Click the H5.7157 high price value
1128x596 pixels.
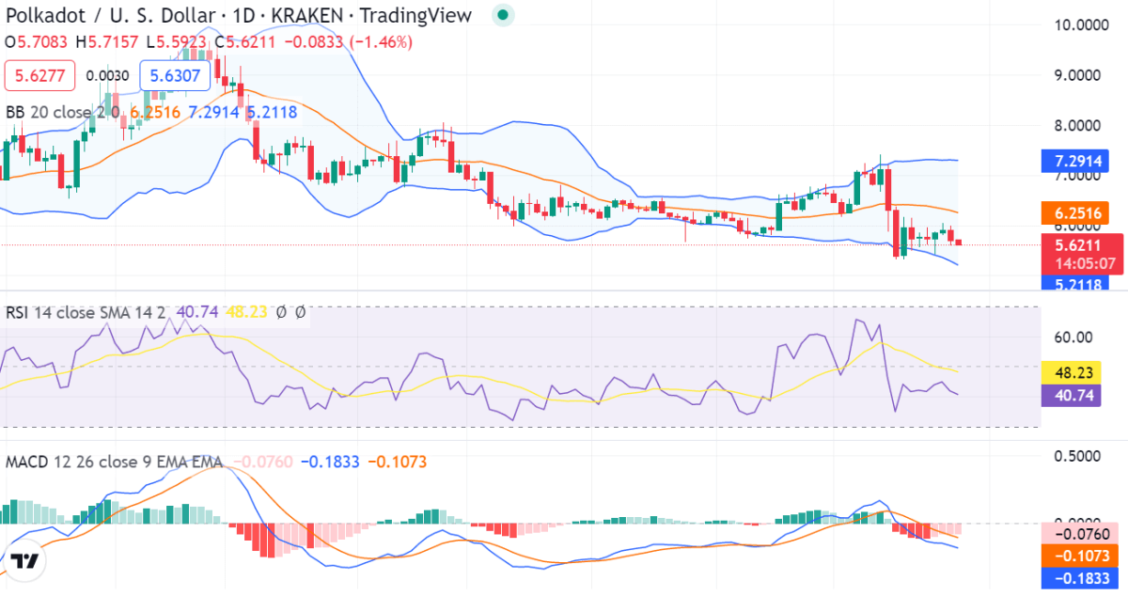tap(108, 41)
